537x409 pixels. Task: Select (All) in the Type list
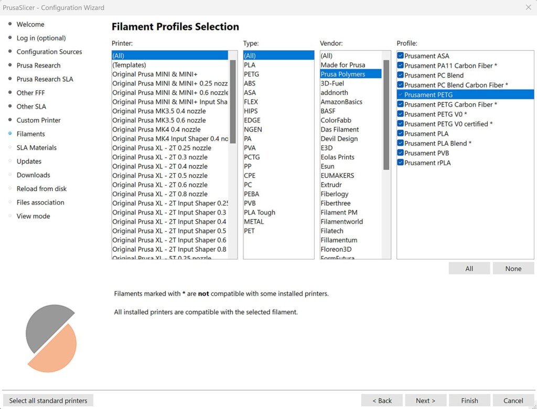279,56
